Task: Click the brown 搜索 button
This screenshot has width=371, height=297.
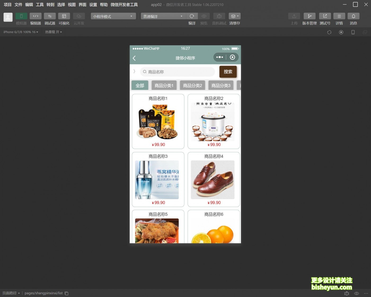Action: pyautogui.click(x=228, y=72)
